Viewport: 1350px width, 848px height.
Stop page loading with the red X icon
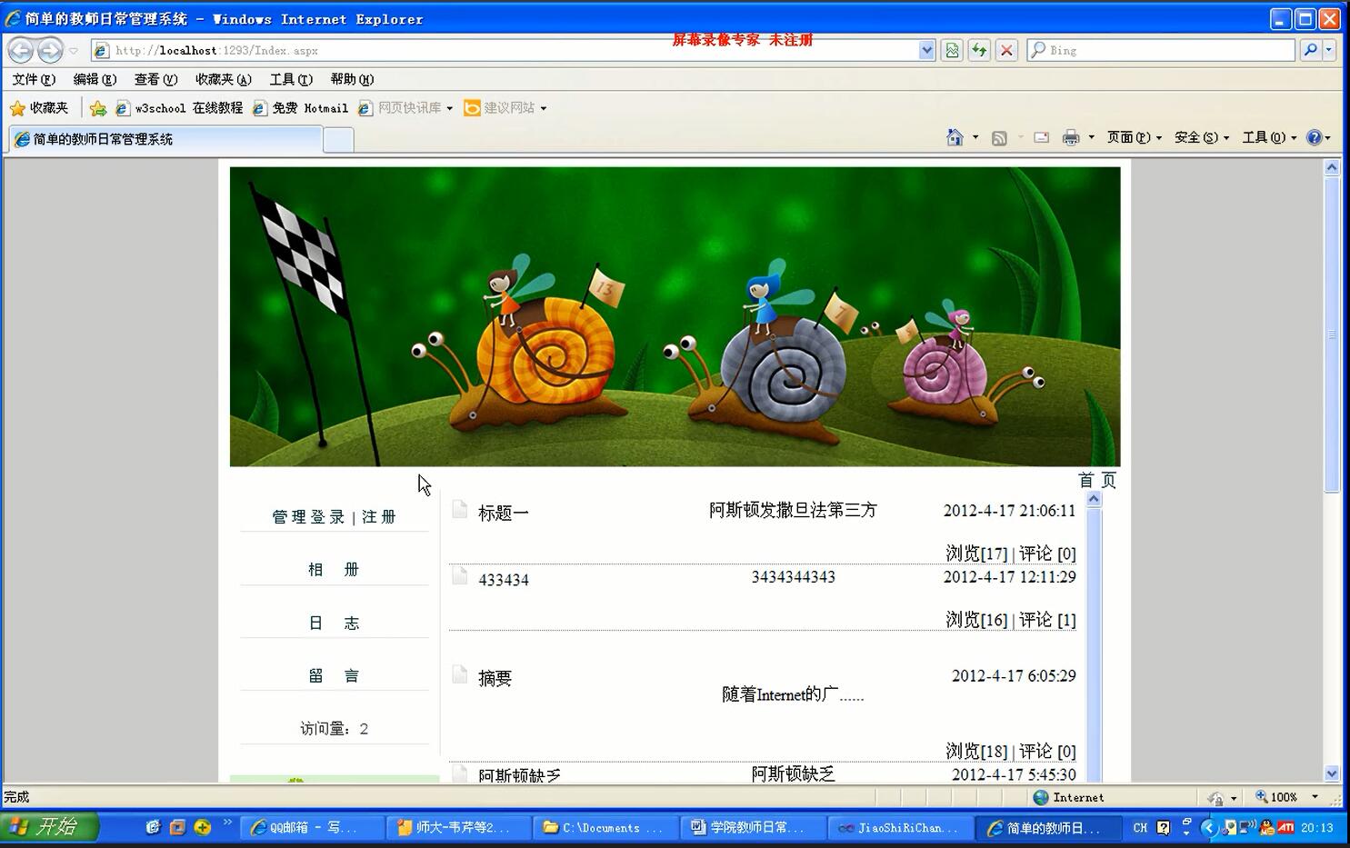[x=1006, y=51]
